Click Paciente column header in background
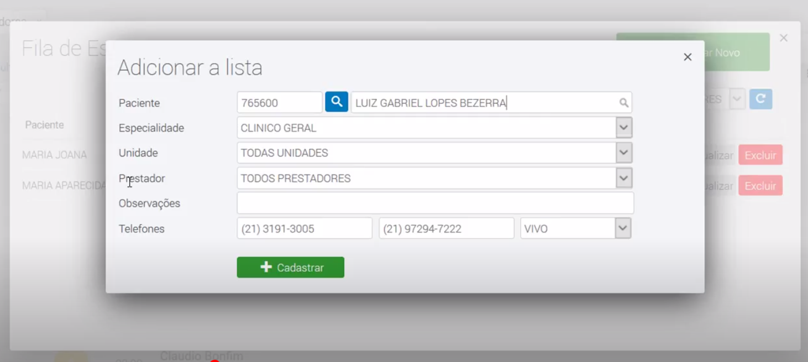Screen dimensions: 808x362 click(x=44, y=125)
